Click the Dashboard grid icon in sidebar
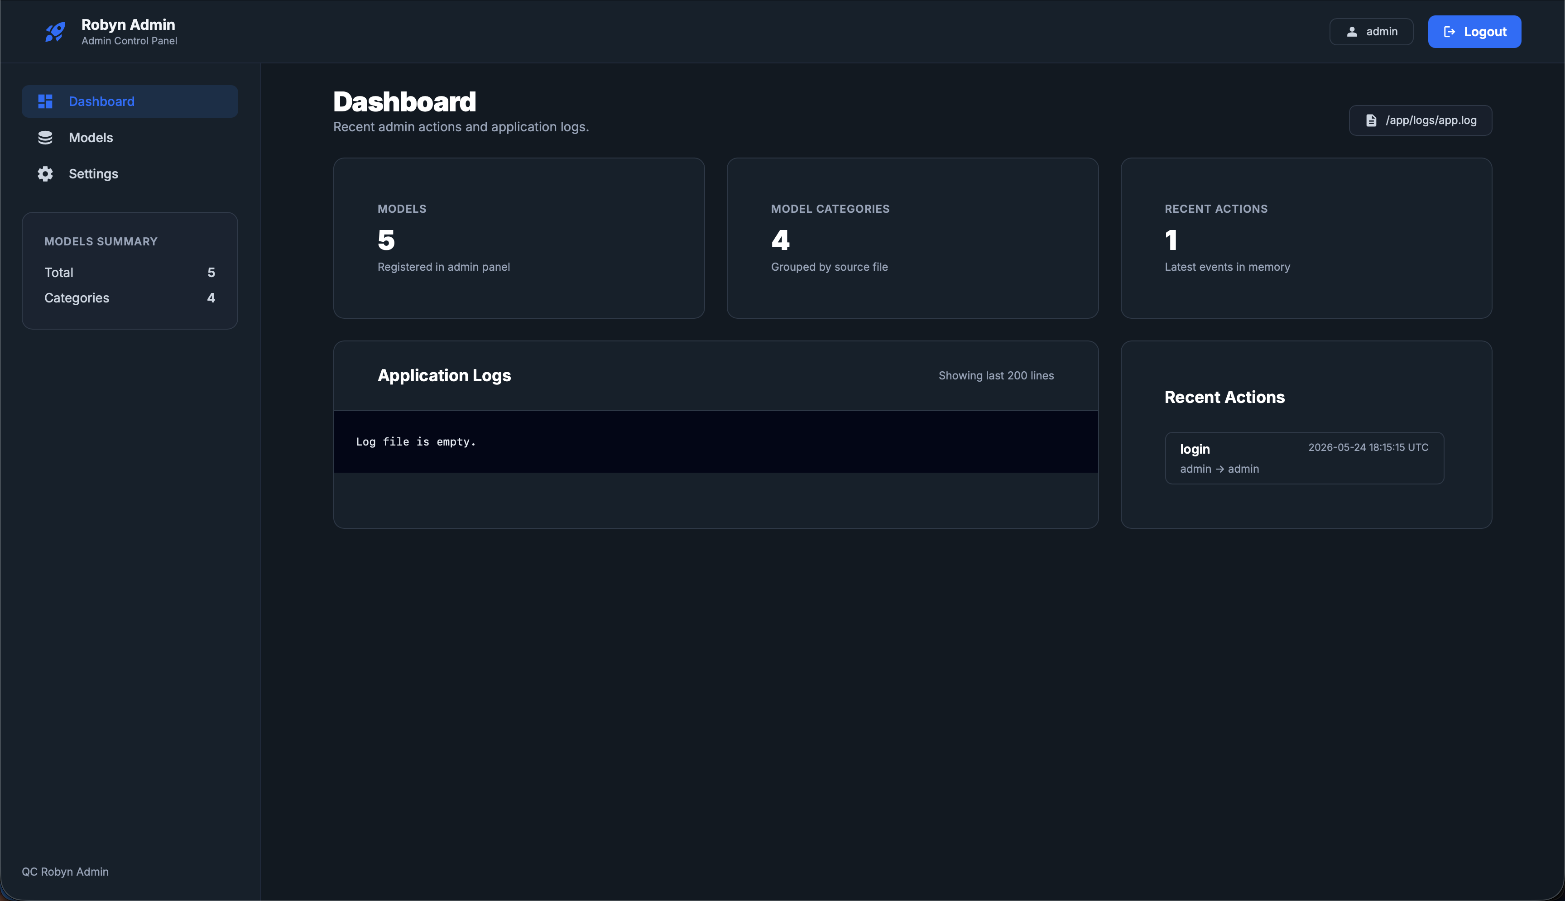This screenshot has height=901, width=1565. point(45,101)
